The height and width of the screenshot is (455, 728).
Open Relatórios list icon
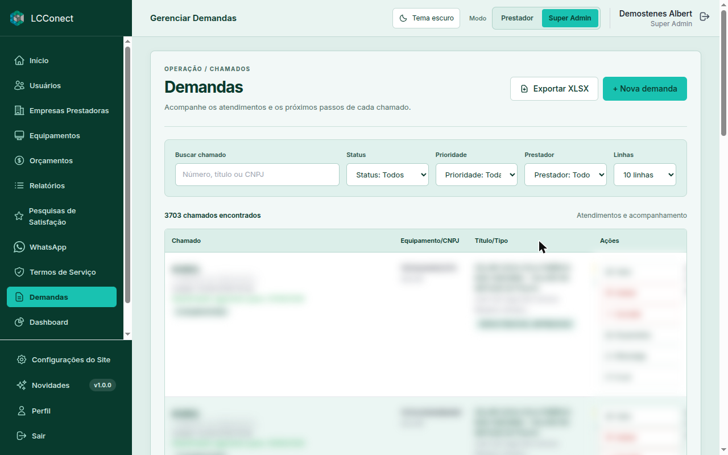coord(19,185)
